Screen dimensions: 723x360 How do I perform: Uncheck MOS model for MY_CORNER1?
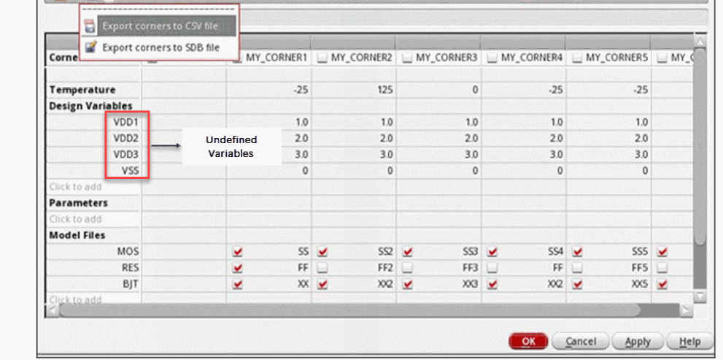[x=238, y=252]
